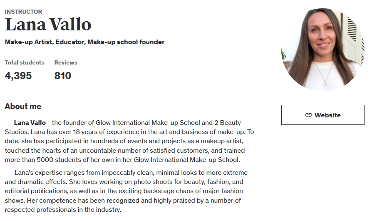
Task: Click the first About me paragraph
Action: click(x=129, y=141)
